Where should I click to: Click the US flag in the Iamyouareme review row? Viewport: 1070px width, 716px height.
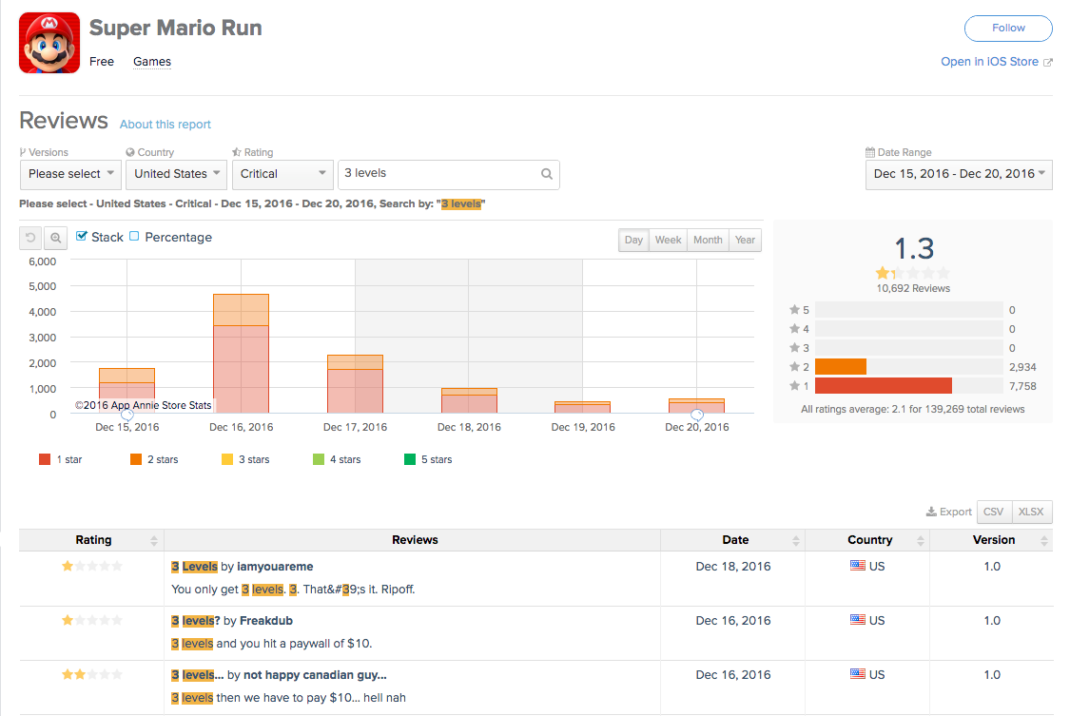click(x=858, y=566)
